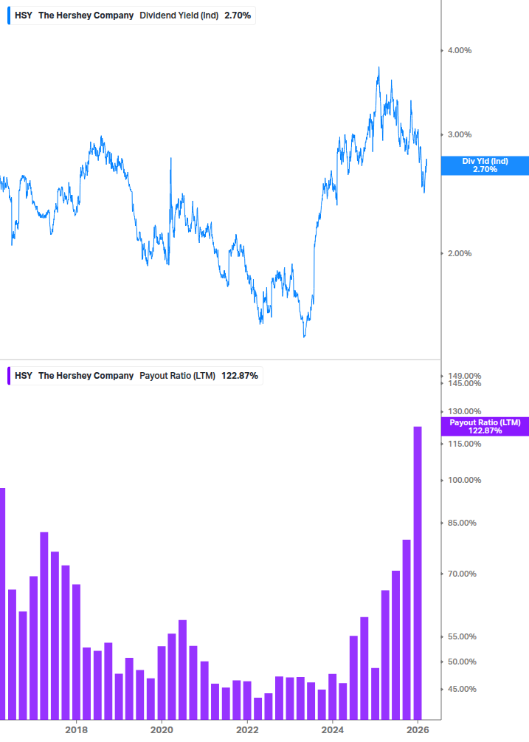Screen dimensions: 529x742
Task: Click the blue Div Yld (Ind) 2.70% tag
Action: pyautogui.click(x=485, y=165)
